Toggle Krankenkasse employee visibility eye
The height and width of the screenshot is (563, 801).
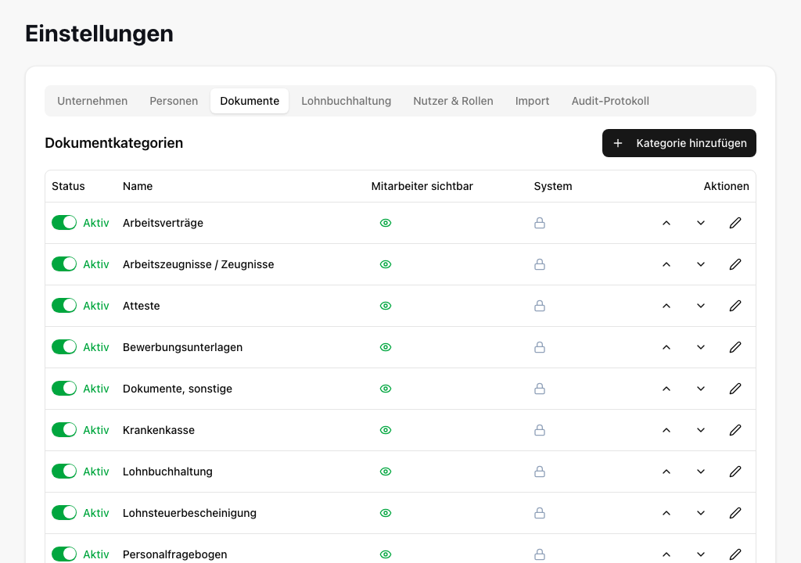[x=386, y=430]
